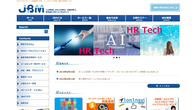Open the 資産運用 board game thumbnail

coord(101,104)
